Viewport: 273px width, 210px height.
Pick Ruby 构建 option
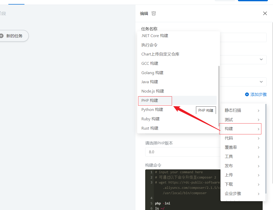pyautogui.click(x=177, y=119)
